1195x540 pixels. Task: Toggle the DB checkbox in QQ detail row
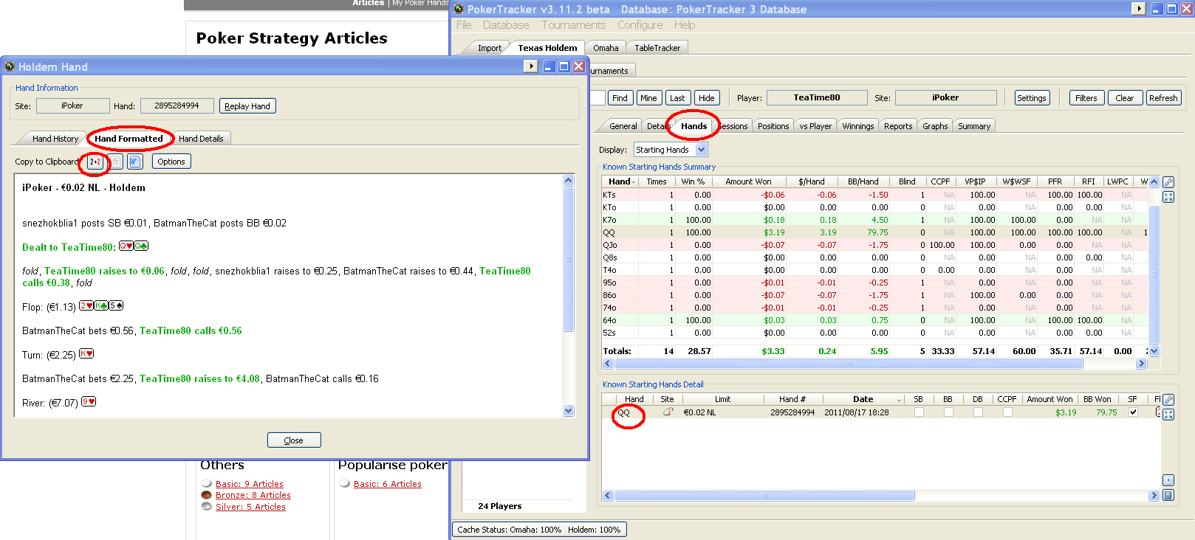tap(978, 412)
